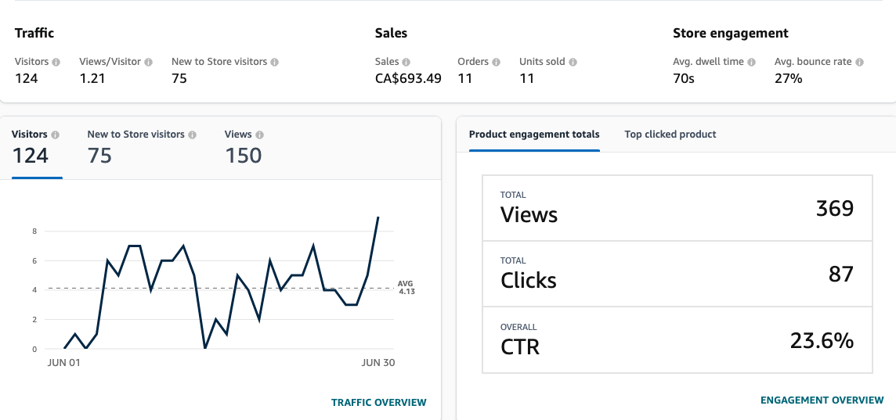This screenshot has width=896, height=420.
Task: Click the Total Clicks 87 card
Action: [x=677, y=274]
